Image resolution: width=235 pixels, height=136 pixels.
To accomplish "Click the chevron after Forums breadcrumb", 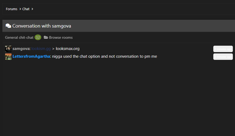I will (x=20, y=9).
